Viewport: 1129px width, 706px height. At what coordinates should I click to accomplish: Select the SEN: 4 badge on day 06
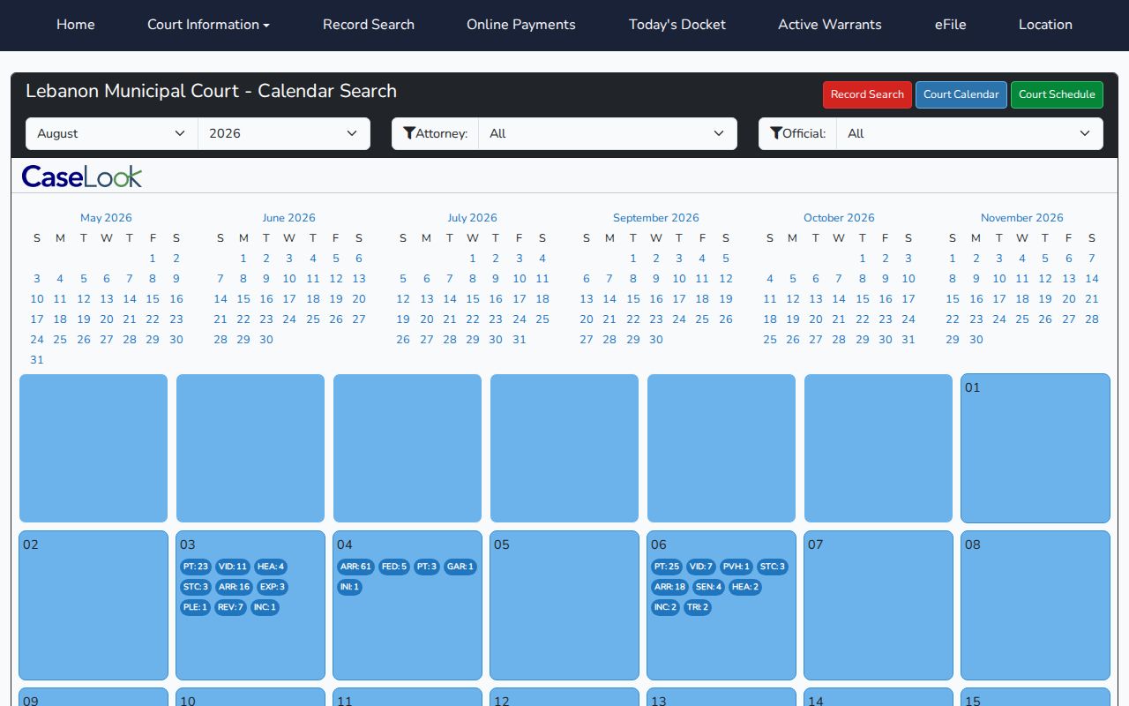coord(709,587)
